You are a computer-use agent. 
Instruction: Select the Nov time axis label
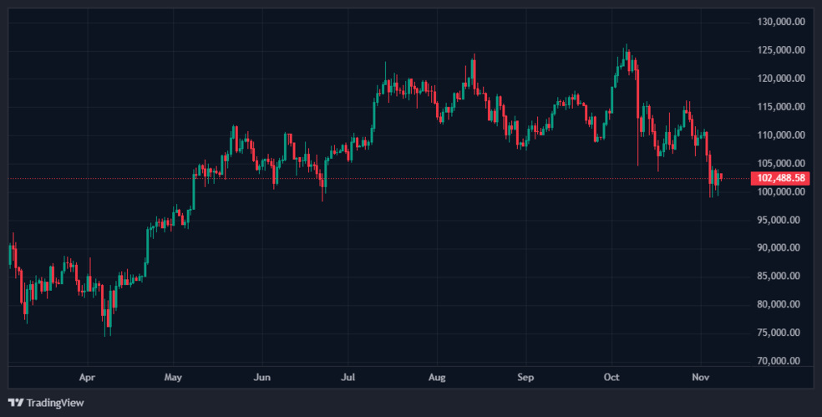click(x=700, y=377)
